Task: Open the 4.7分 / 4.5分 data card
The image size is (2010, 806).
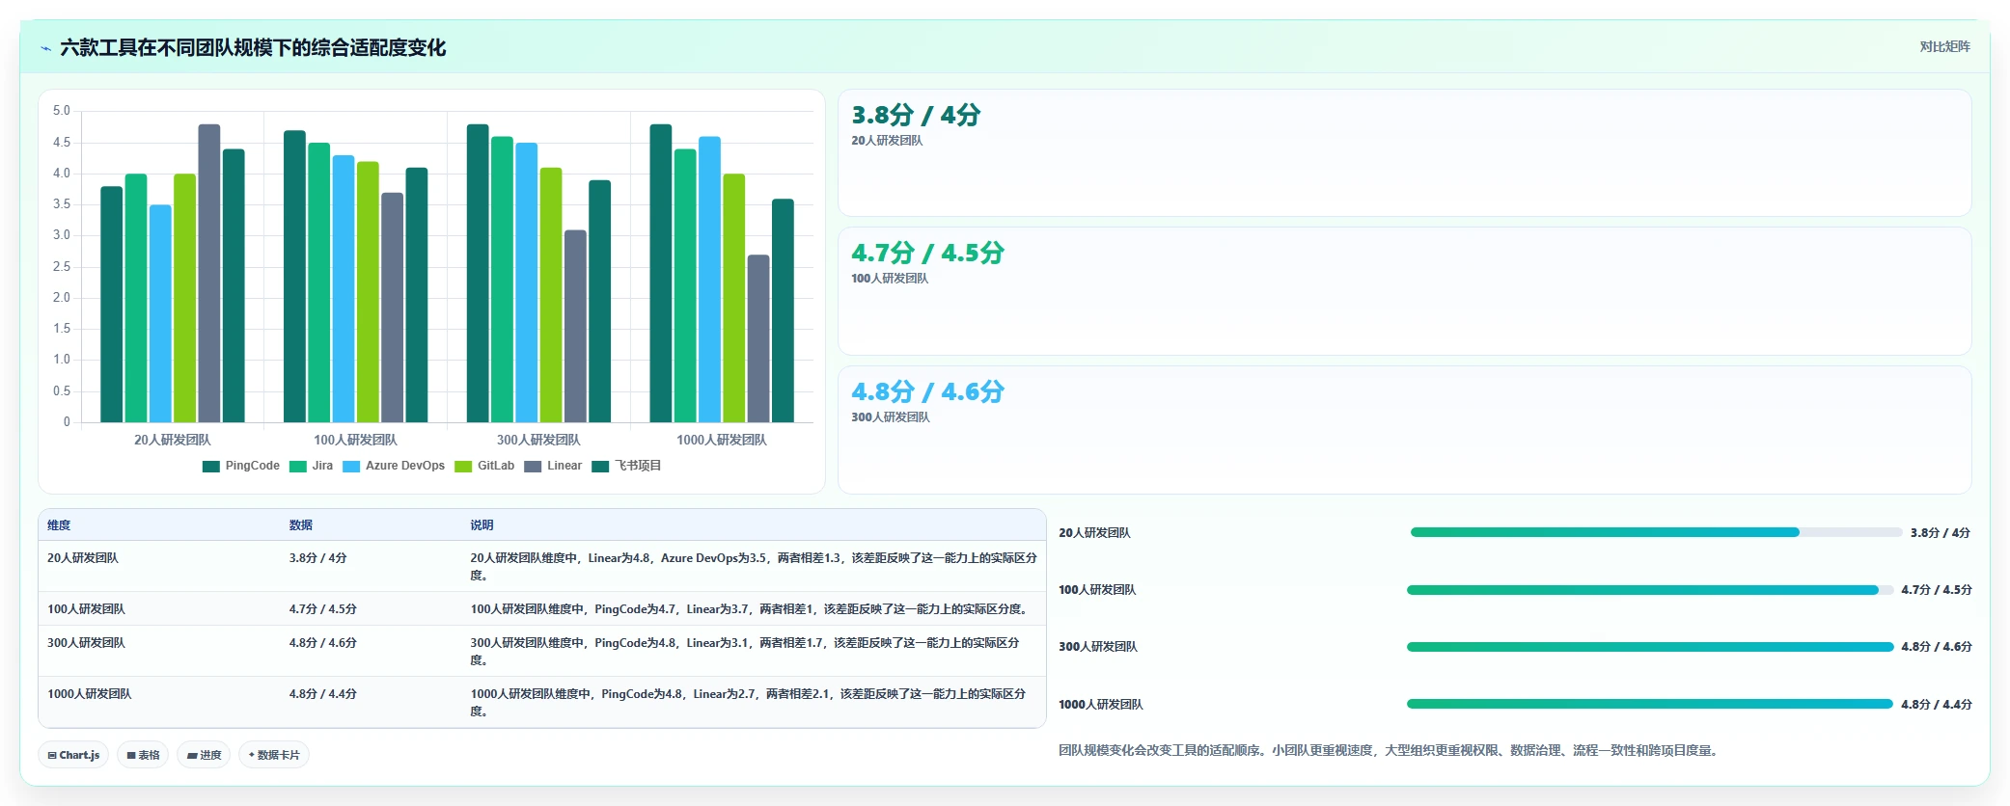Action: (1404, 291)
